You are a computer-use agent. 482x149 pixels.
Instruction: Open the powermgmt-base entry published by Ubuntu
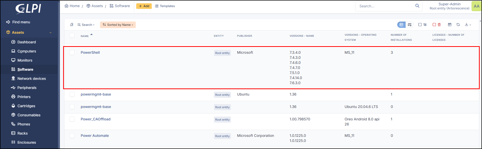coord(96,94)
